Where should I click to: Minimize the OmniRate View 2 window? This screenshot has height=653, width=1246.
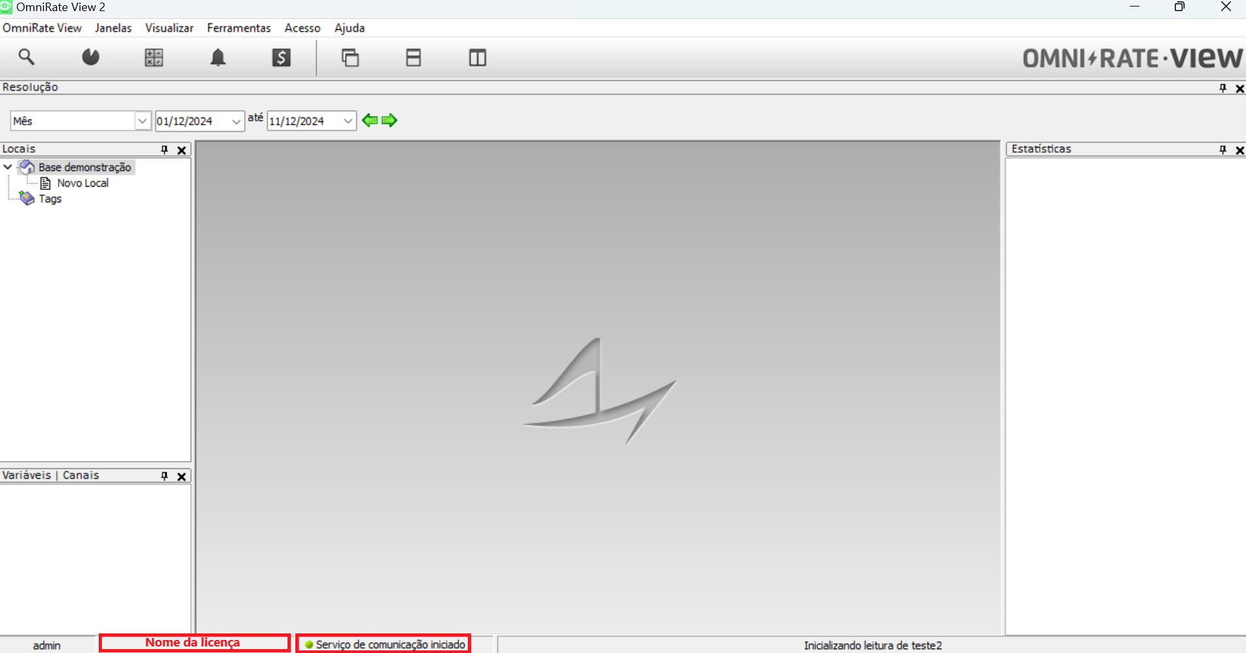pos(1134,7)
